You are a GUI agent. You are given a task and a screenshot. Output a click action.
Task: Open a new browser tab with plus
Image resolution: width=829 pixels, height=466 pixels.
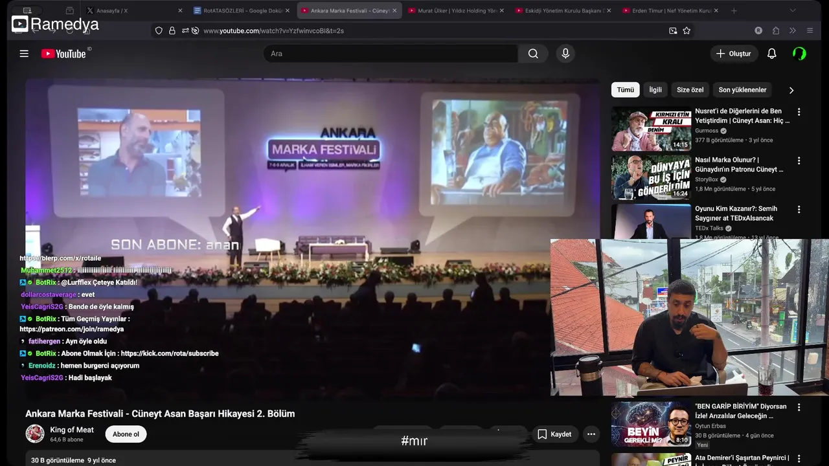pyautogui.click(x=734, y=11)
